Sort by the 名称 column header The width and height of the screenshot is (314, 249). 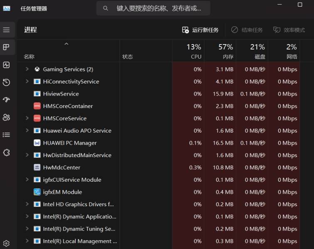pyautogui.click(x=29, y=57)
